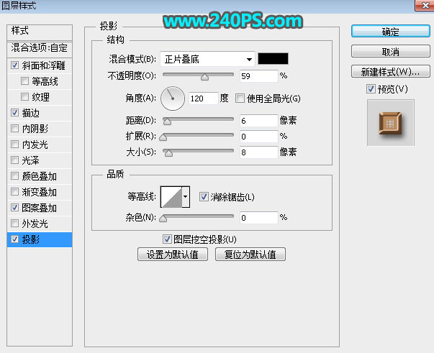Select 混合选项:自定 in the style list
Screen dimensions: 434x353
click(40, 48)
